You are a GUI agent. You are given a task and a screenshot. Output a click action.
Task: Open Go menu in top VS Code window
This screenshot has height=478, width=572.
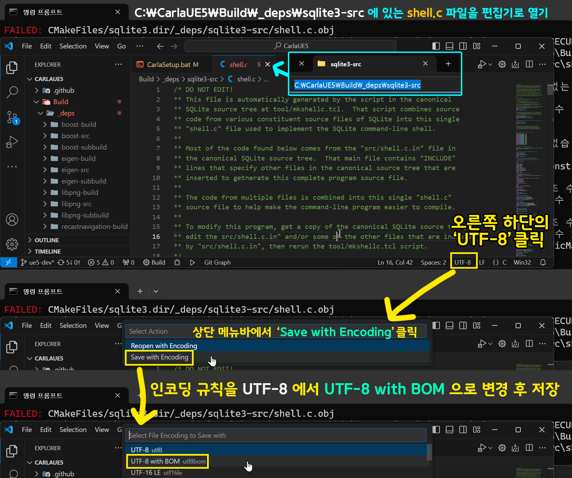(121, 46)
